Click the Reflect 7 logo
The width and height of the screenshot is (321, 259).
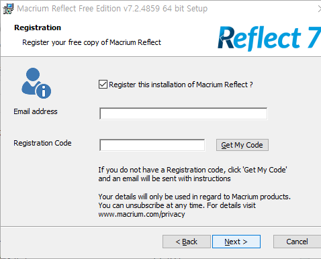(x=269, y=38)
